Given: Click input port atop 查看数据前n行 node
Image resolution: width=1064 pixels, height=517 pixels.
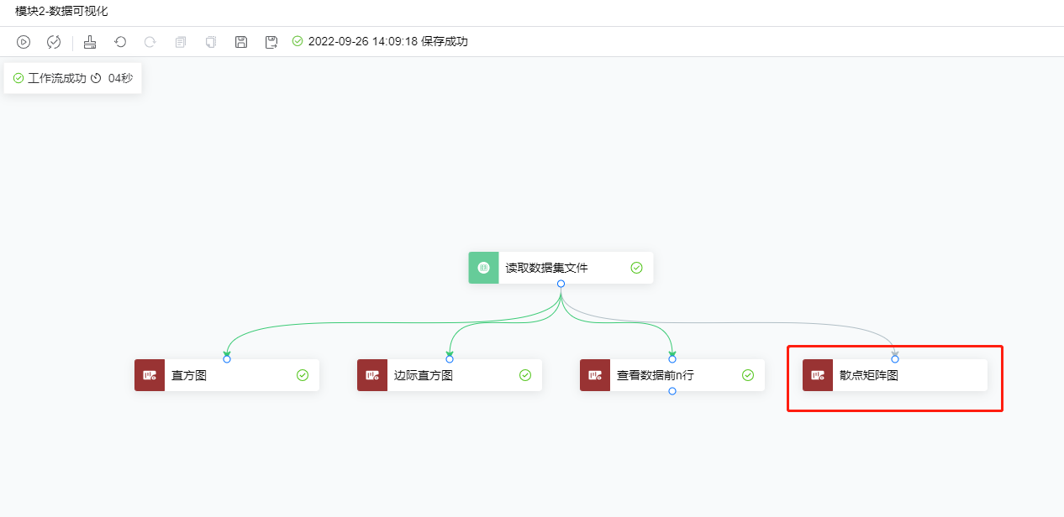Looking at the screenshot, I should point(672,359).
